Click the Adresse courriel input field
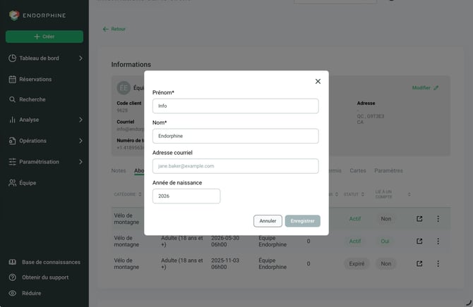This screenshot has height=307, width=473. [x=235, y=166]
